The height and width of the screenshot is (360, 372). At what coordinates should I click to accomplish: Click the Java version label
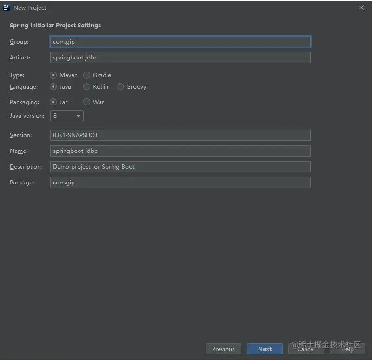point(27,116)
